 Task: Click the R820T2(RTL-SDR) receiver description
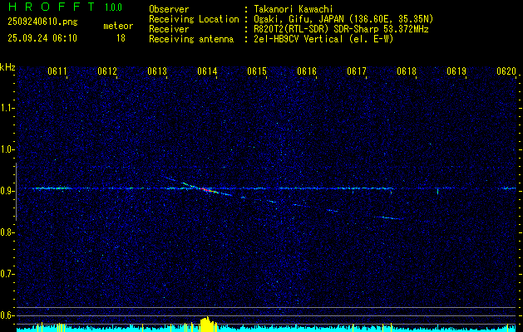tap(341, 29)
